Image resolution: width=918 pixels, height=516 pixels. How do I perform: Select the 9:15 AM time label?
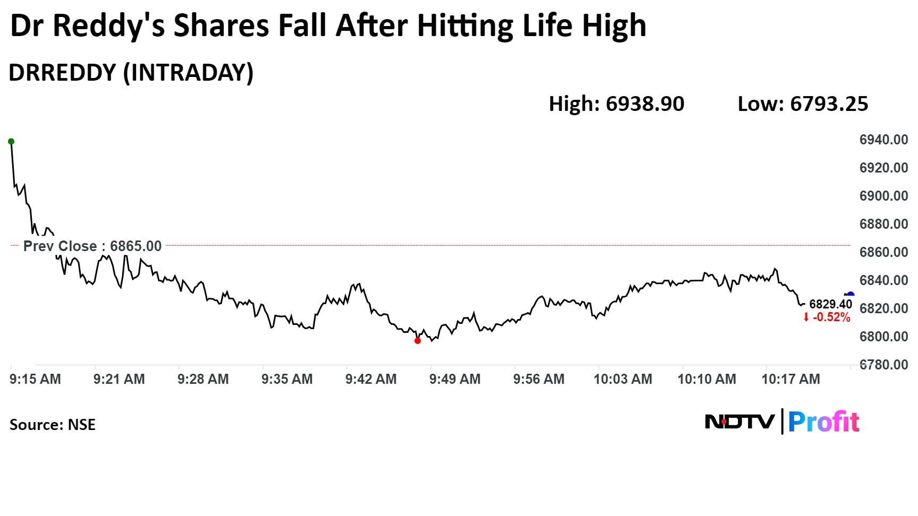click(35, 379)
